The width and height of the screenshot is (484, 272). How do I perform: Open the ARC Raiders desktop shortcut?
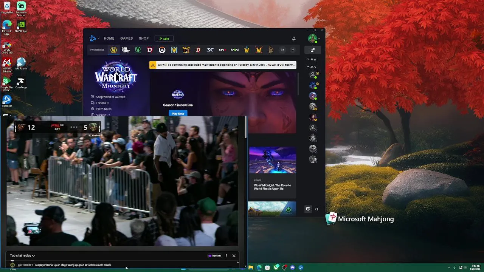point(21,63)
